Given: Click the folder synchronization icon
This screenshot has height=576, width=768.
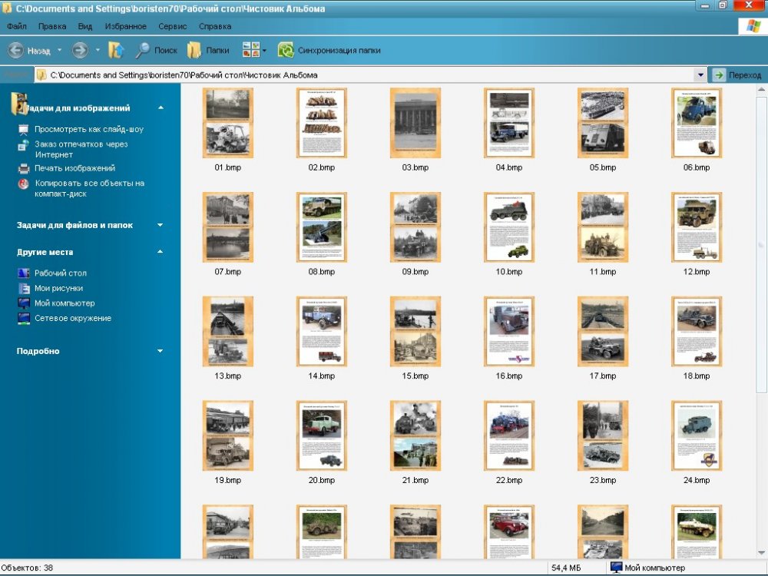Looking at the screenshot, I should (286, 51).
